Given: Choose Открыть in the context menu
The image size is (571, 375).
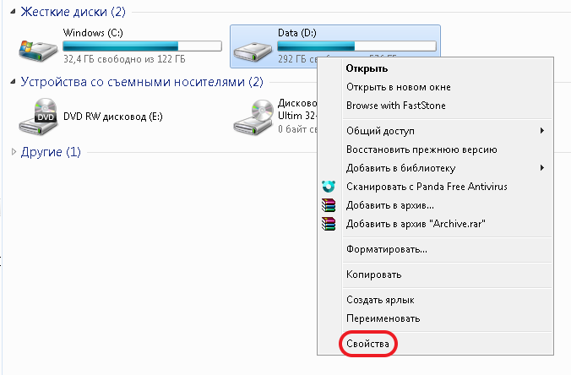Looking at the screenshot, I should (367, 68).
